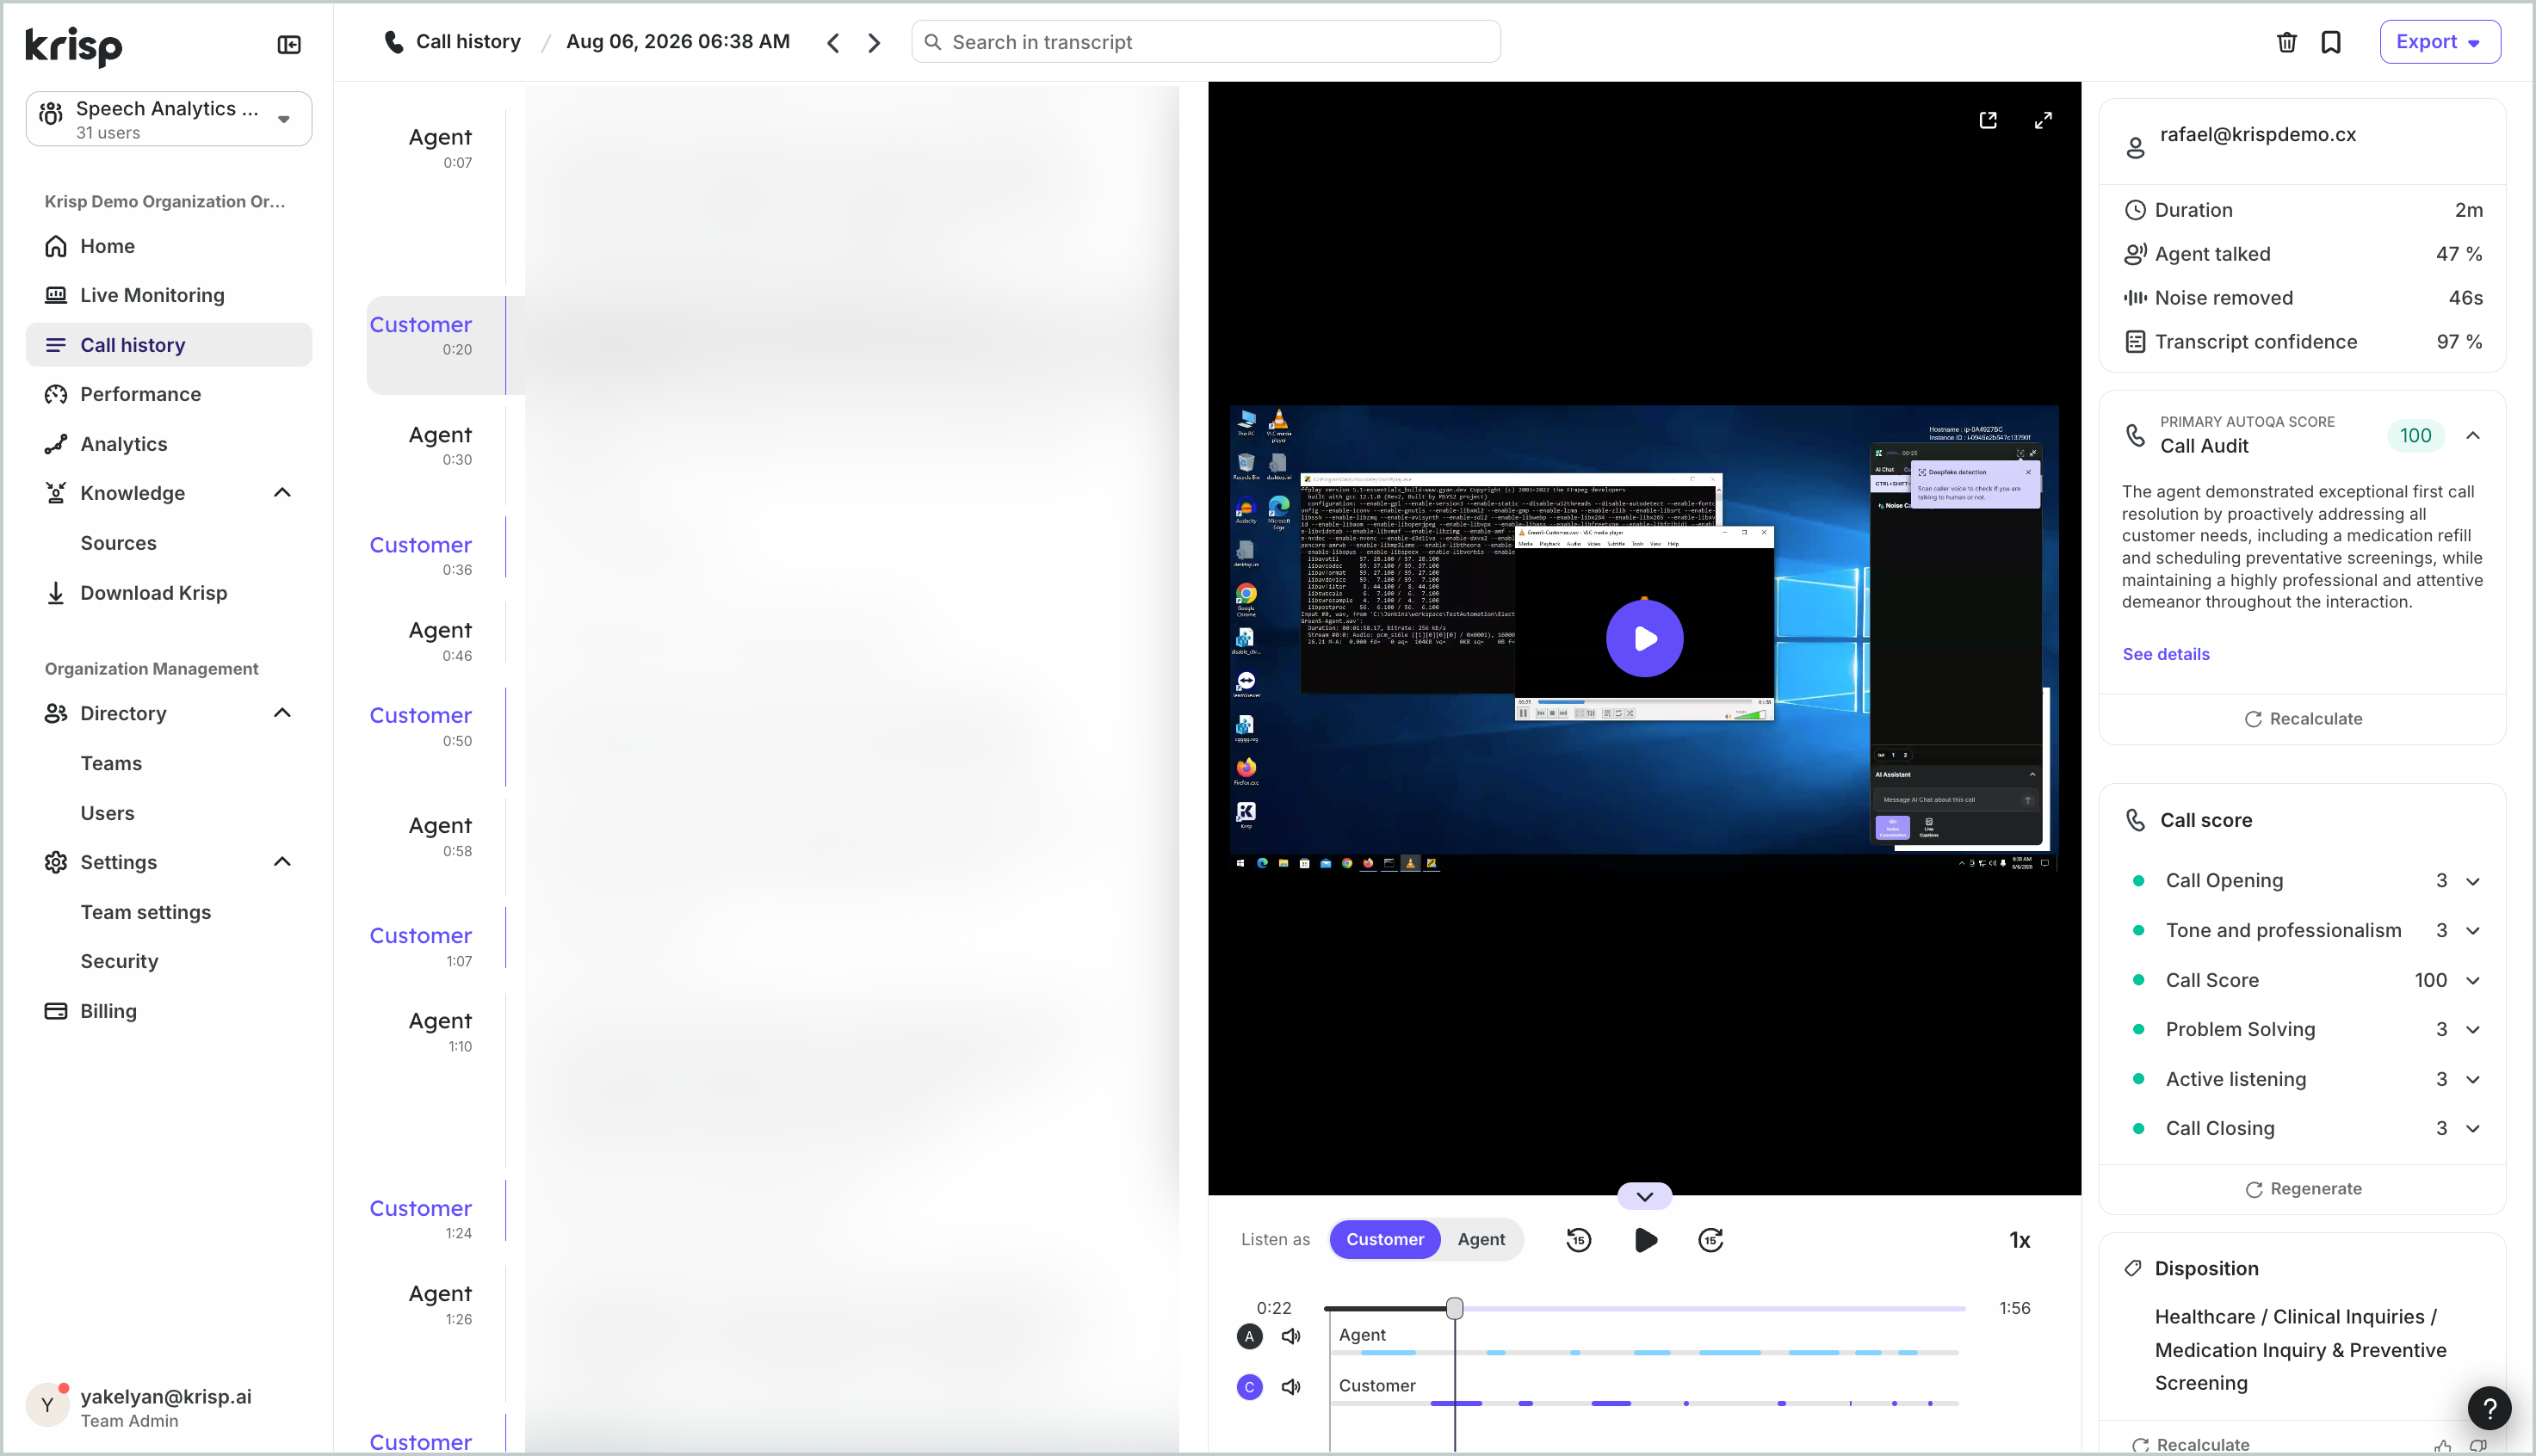This screenshot has width=2536, height=1456.
Task: Bookmark this call
Action: (2331, 42)
